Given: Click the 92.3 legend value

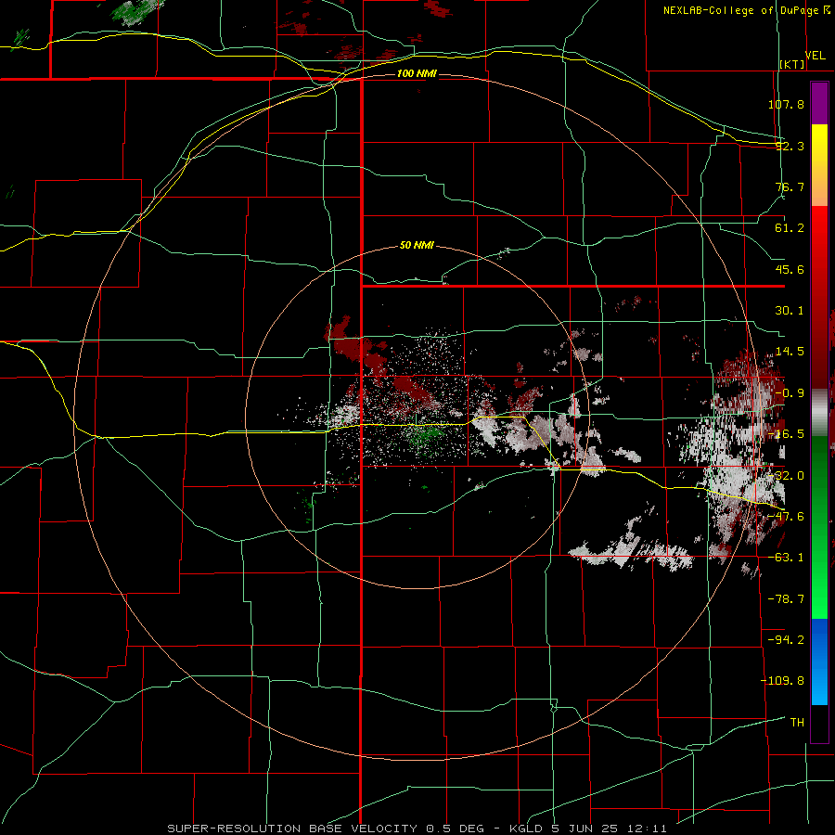Looking at the screenshot, I should tap(790, 146).
